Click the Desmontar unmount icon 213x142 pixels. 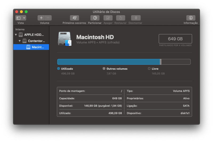pos(136,18)
